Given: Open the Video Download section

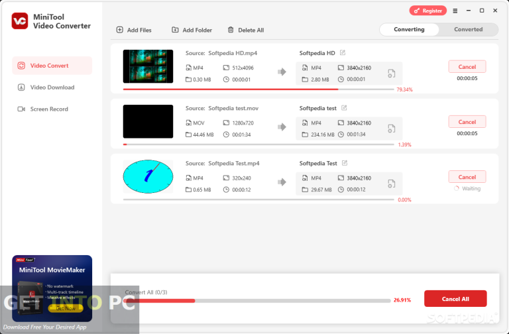Looking at the screenshot, I should pyautogui.click(x=52, y=87).
